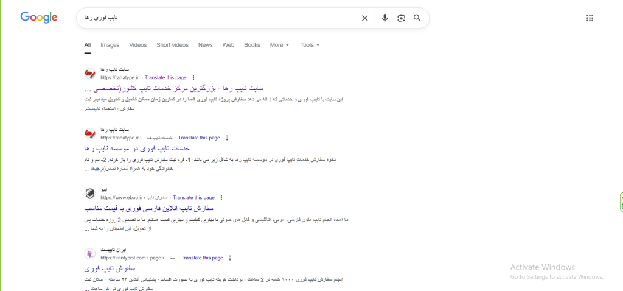
Task: Open three-dot menu for eboo.ir result
Action: (x=221, y=198)
